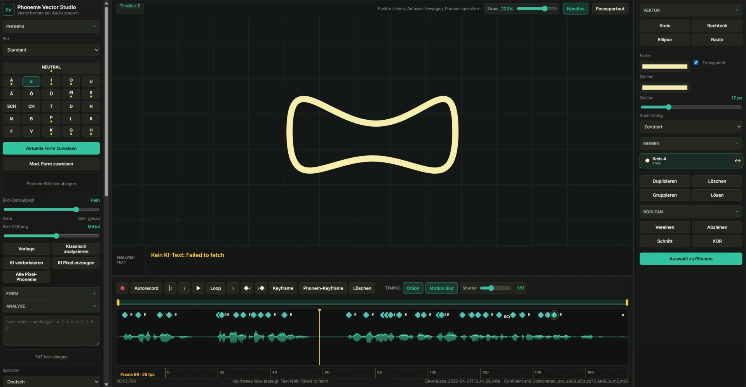The width and height of the screenshot is (746, 387).
Task: Toggle Handles display
Action: tap(575, 9)
